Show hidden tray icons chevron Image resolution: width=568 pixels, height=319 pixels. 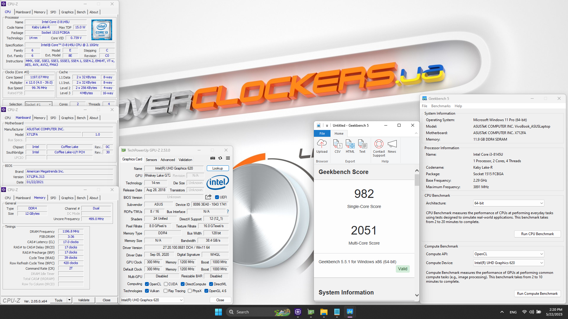pyautogui.click(x=502, y=312)
